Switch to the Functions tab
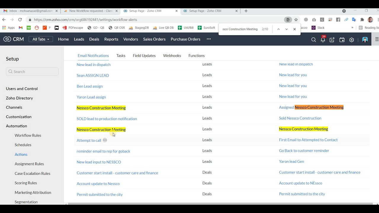 click(x=197, y=56)
